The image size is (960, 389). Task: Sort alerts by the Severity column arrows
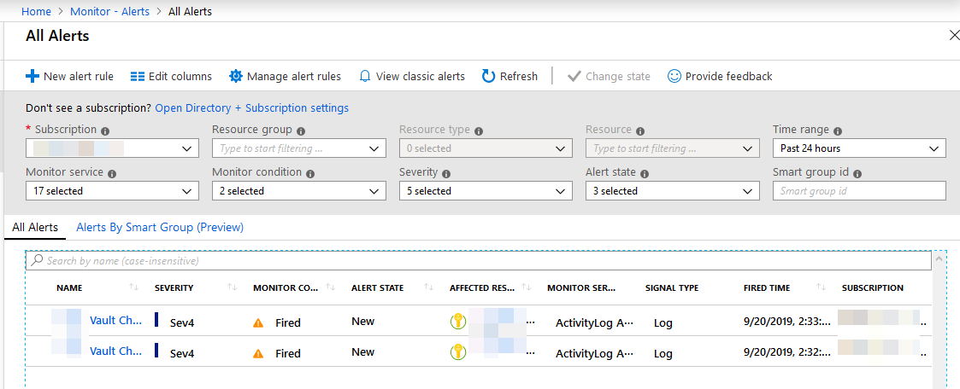pos(233,288)
